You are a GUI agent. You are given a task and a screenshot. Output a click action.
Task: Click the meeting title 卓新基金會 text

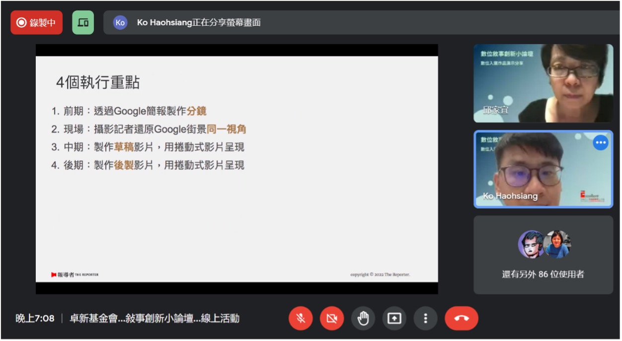click(155, 318)
